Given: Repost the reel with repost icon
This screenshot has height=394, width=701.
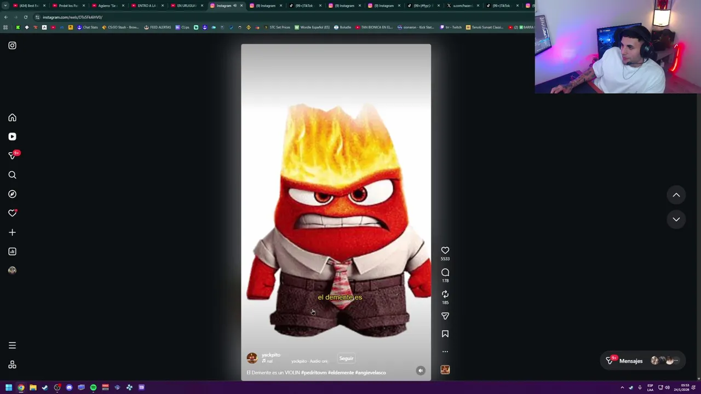Looking at the screenshot, I should (x=445, y=294).
